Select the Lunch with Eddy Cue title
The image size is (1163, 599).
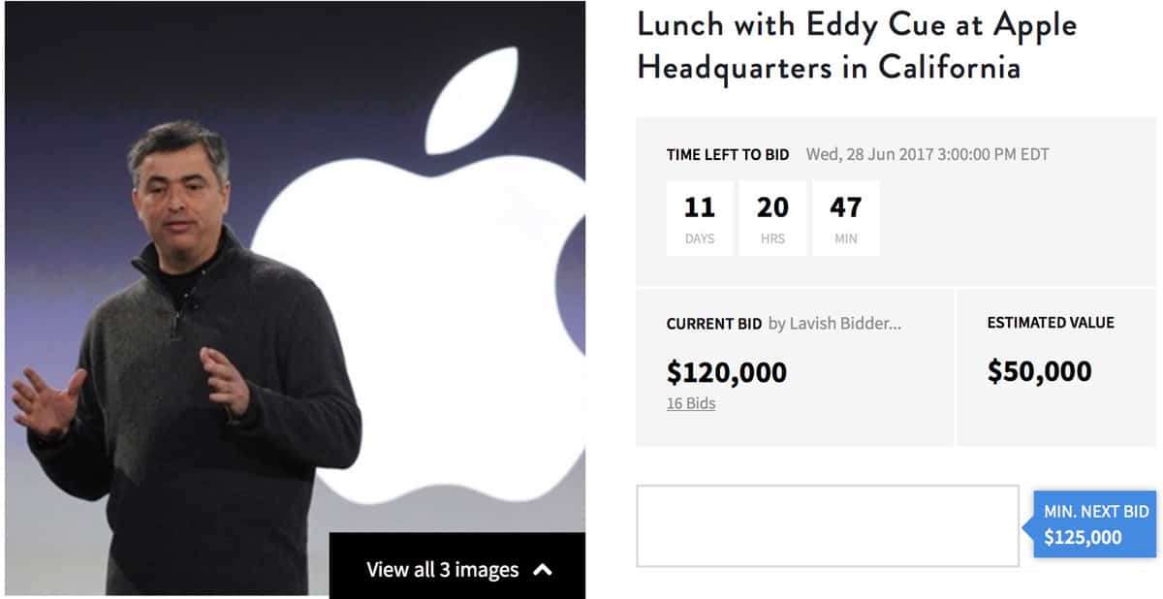(856, 47)
